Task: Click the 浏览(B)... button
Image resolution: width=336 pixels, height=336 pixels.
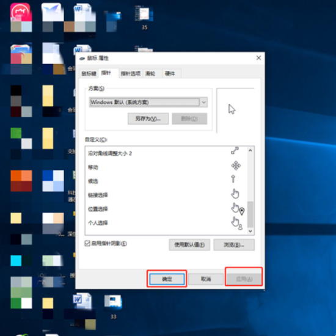Action: [x=234, y=245]
